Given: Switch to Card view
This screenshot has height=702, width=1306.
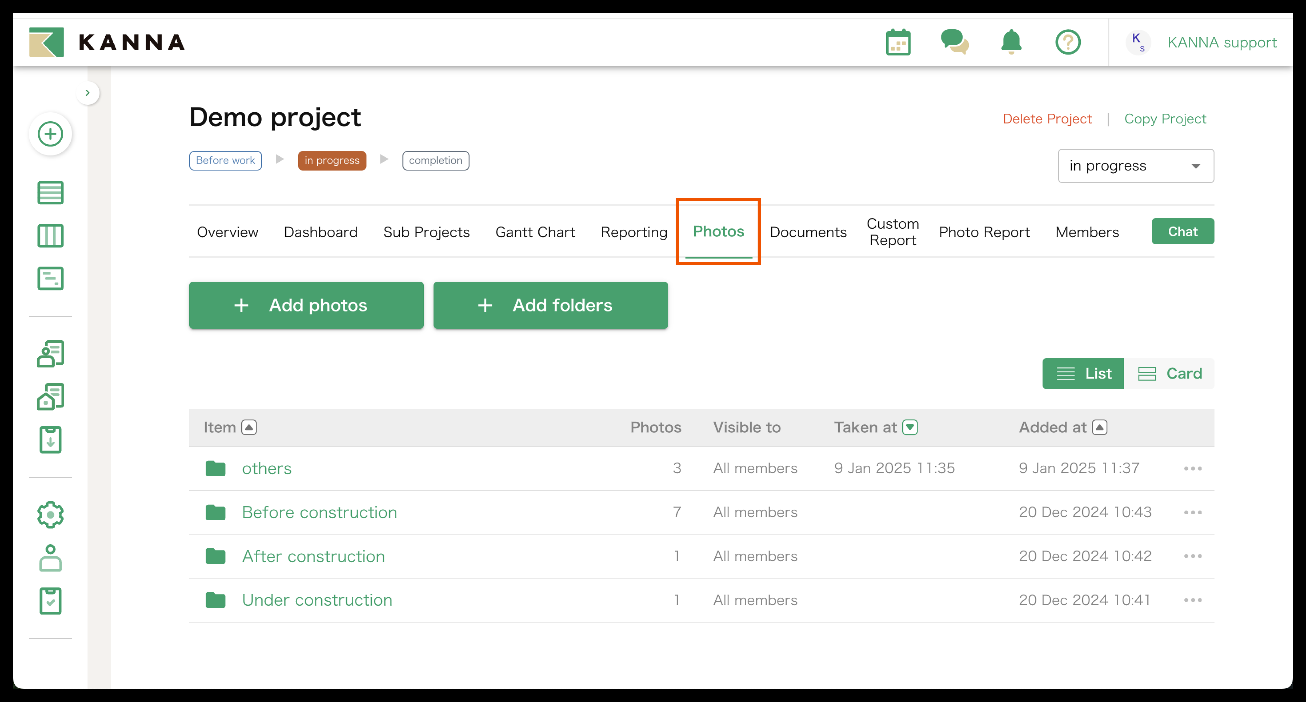Looking at the screenshot, I should tap(1169, 374).
